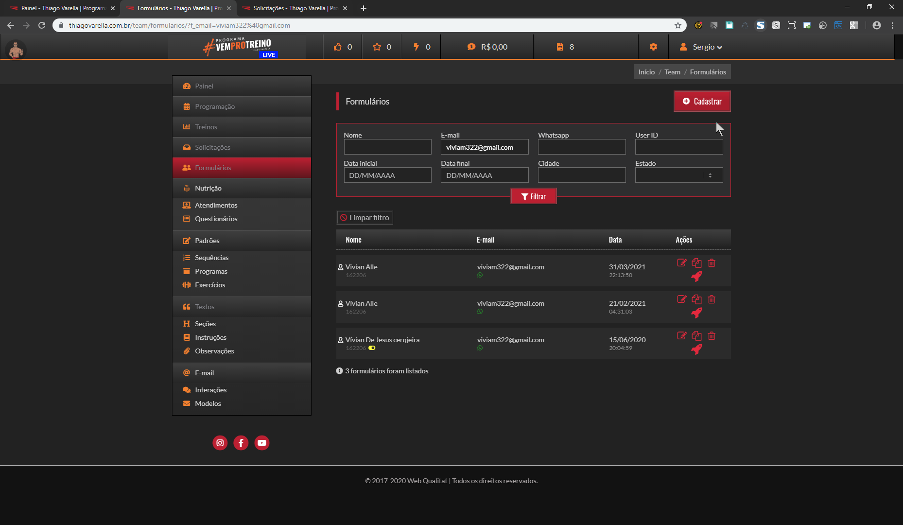Toggle yellow switch beside Vivian De Jesus ID
The height and width of the screenshot is (525, 903).
(372, 348)
